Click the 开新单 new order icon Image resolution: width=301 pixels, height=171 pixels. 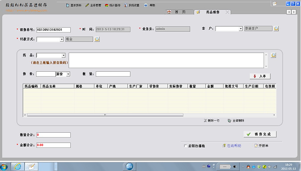(x=256, y=146)
